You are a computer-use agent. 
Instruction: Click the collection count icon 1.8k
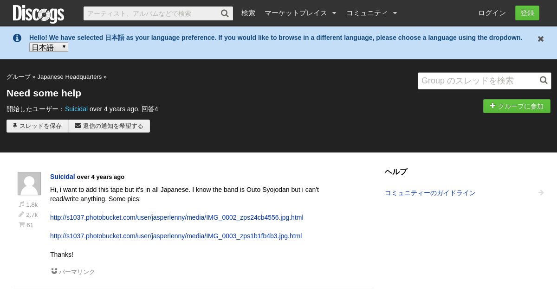click(21, 204)
